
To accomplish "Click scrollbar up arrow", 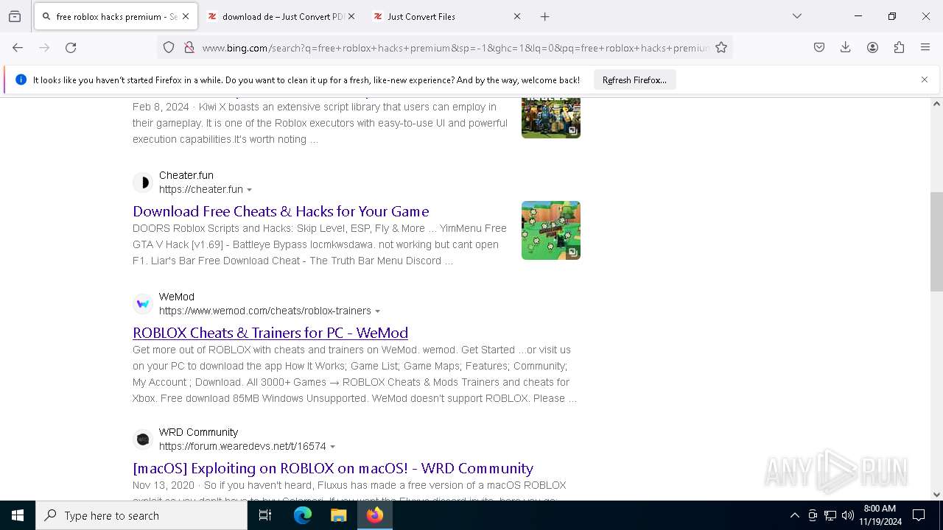I will (x=936, y=104).
